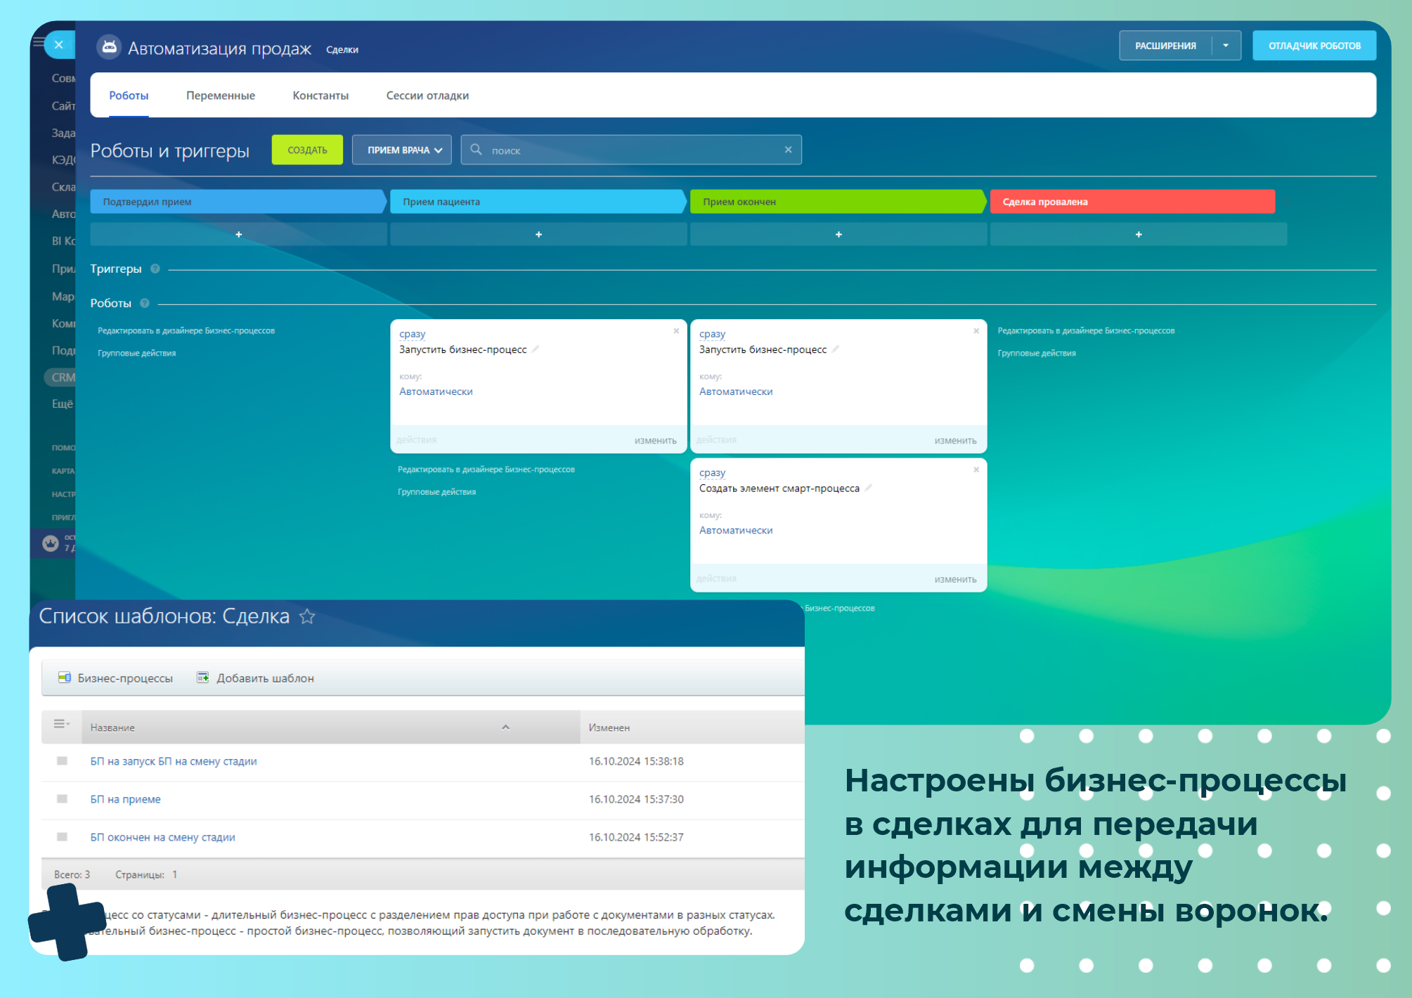
Task: Click the help icon next to Роботы section
Action: (x=145, y=303)
